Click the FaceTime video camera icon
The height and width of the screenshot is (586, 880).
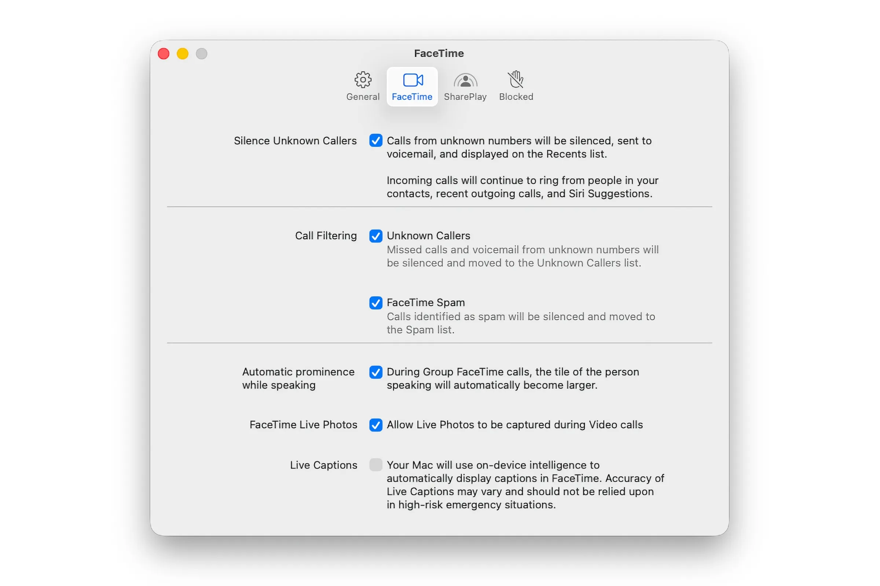tap(412, 79)
